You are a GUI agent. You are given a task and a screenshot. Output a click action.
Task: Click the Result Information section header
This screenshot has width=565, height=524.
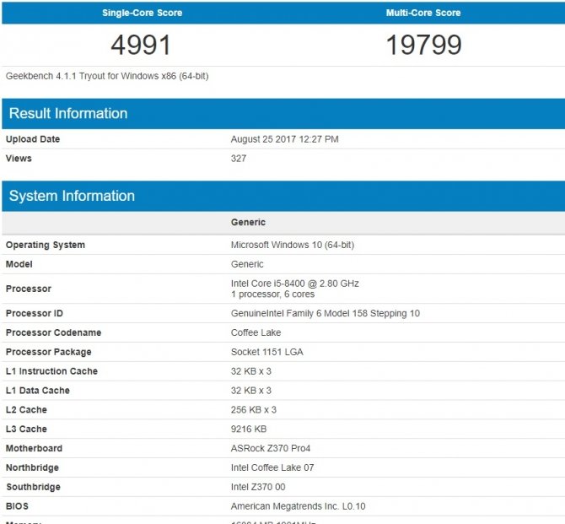(x=283, y=114)
